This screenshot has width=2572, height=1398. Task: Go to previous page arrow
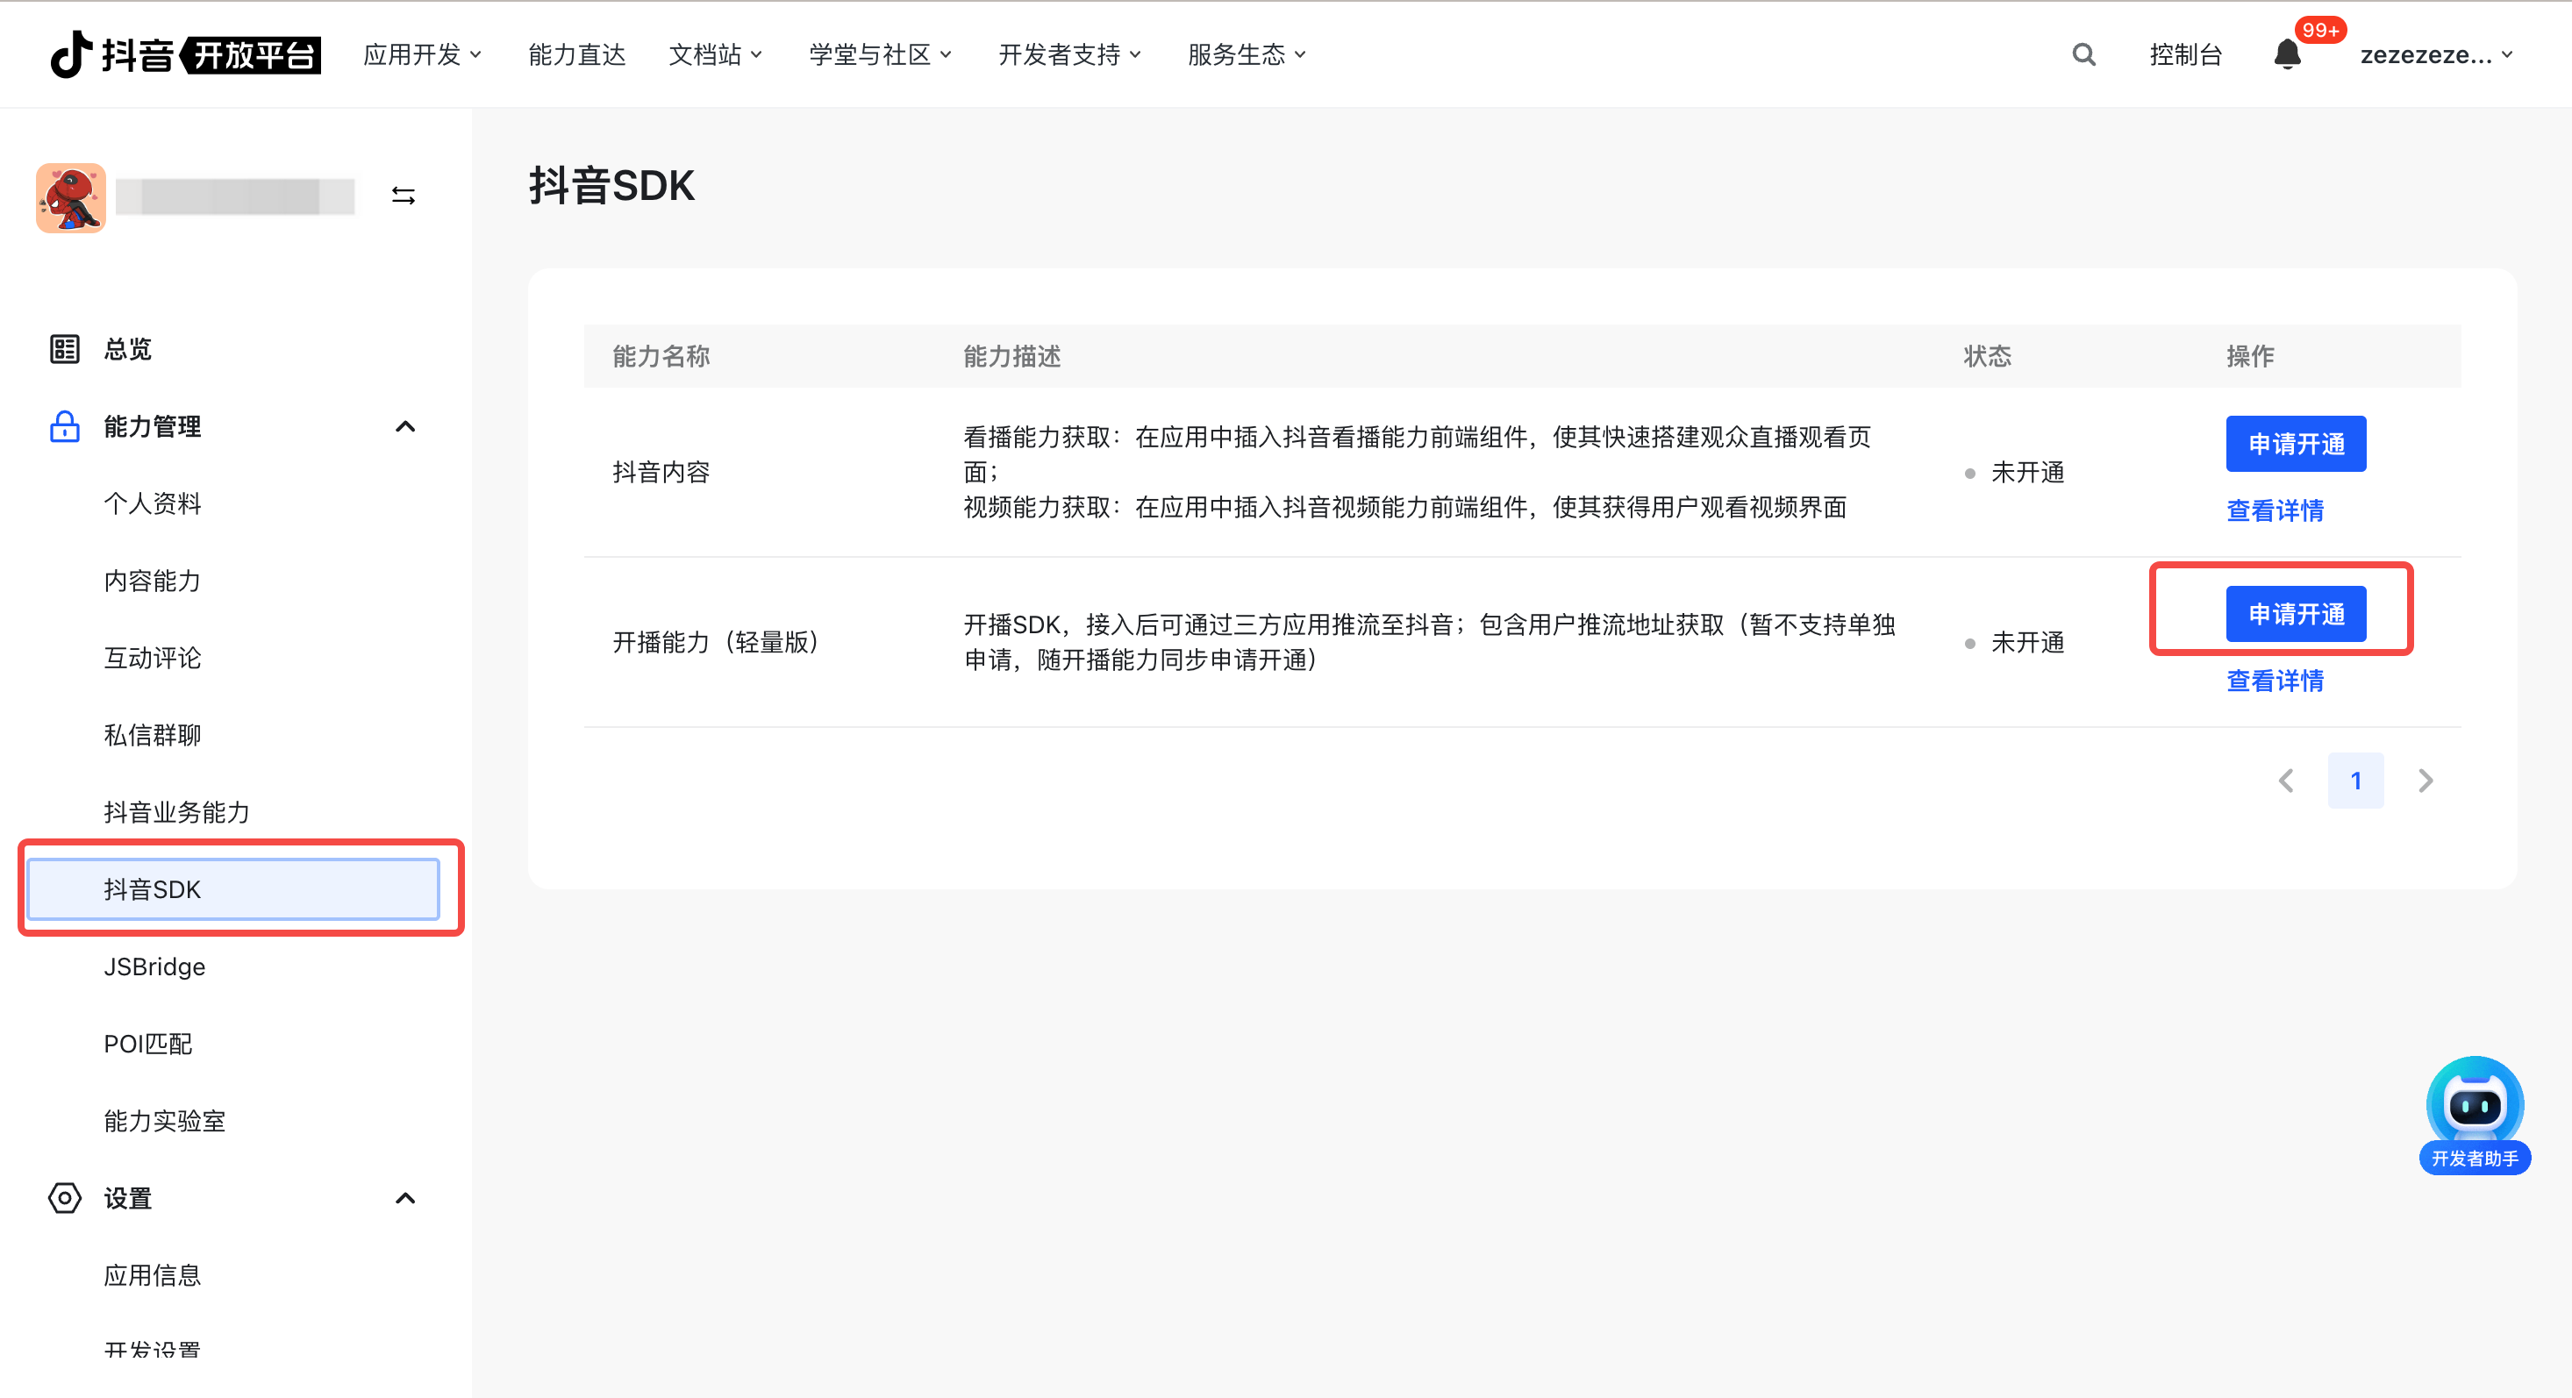click(x=2285, y=780)
